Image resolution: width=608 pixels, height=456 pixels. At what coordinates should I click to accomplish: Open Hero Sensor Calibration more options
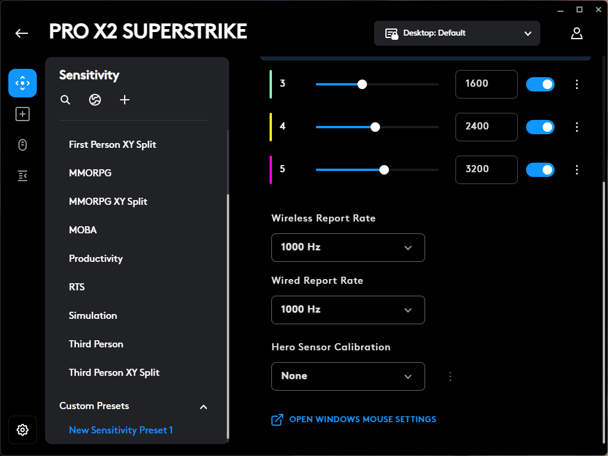pyautogui.click(x=450, y=376)
